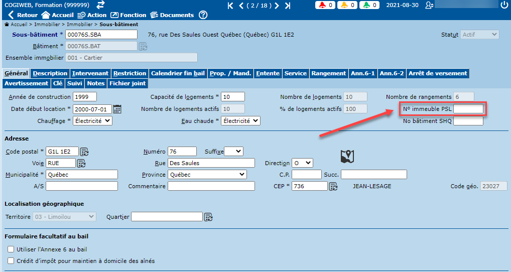Open the calendar picker for Date début location
The image size is (511, 272).
(117, 109)
